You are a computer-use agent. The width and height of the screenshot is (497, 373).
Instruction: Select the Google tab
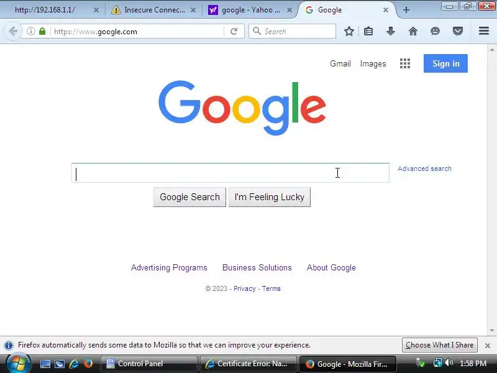point(347,10)
